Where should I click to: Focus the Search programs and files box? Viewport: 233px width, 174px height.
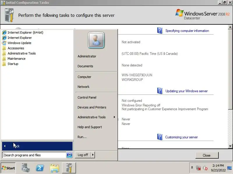click(34, 155)
